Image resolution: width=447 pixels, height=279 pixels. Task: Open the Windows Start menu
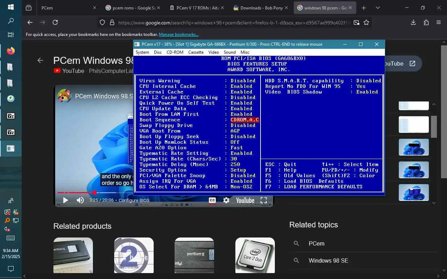(11, 7)
